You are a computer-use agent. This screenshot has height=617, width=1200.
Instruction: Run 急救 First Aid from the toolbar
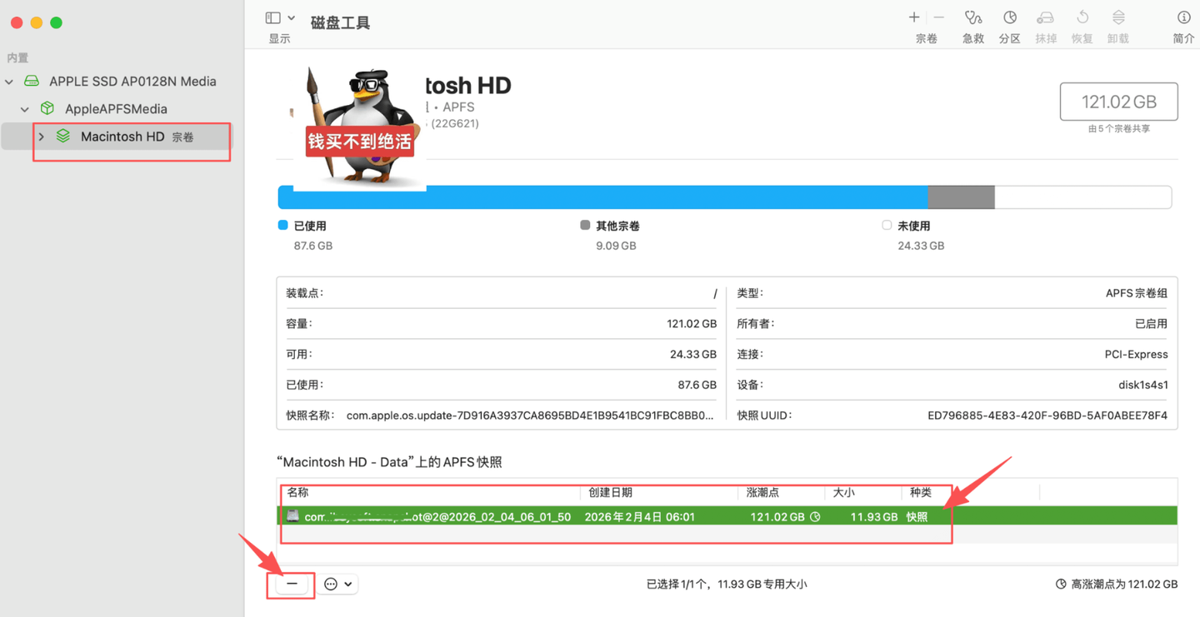[972, 17]
